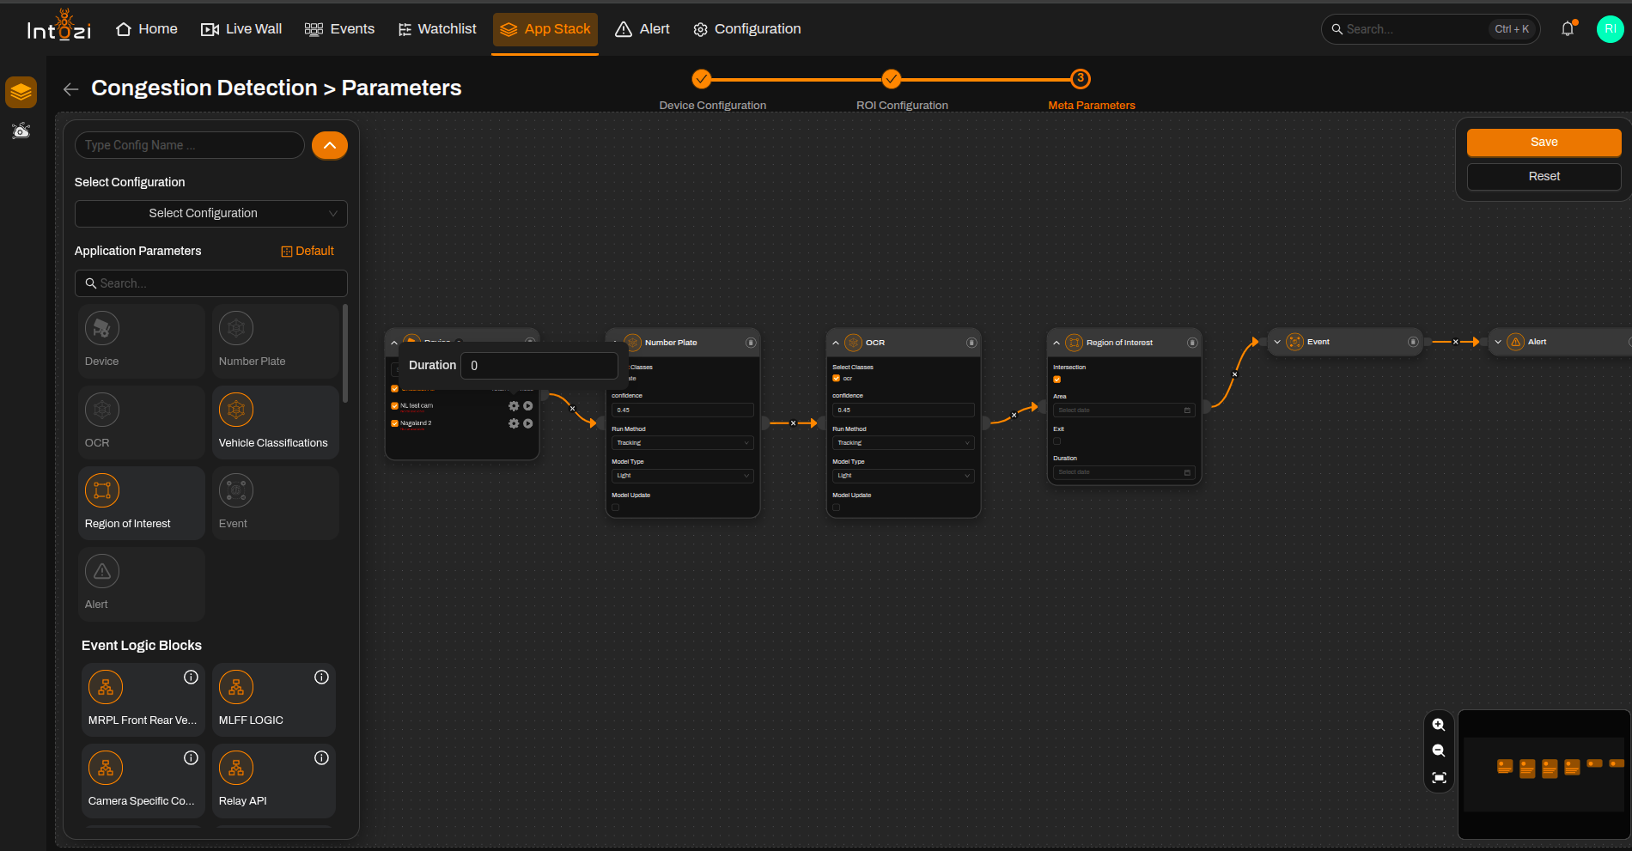Go to the Watchlist menu item

pos(437,29)
